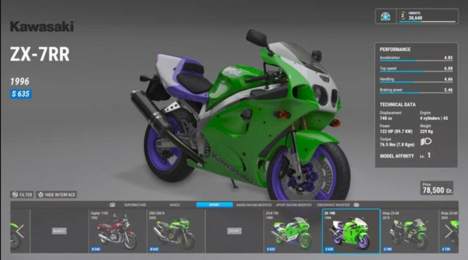The height and width of the screenshot is (260, 468).
Task: Click the Displacement 748 cc value
Action: click(386, 119)
